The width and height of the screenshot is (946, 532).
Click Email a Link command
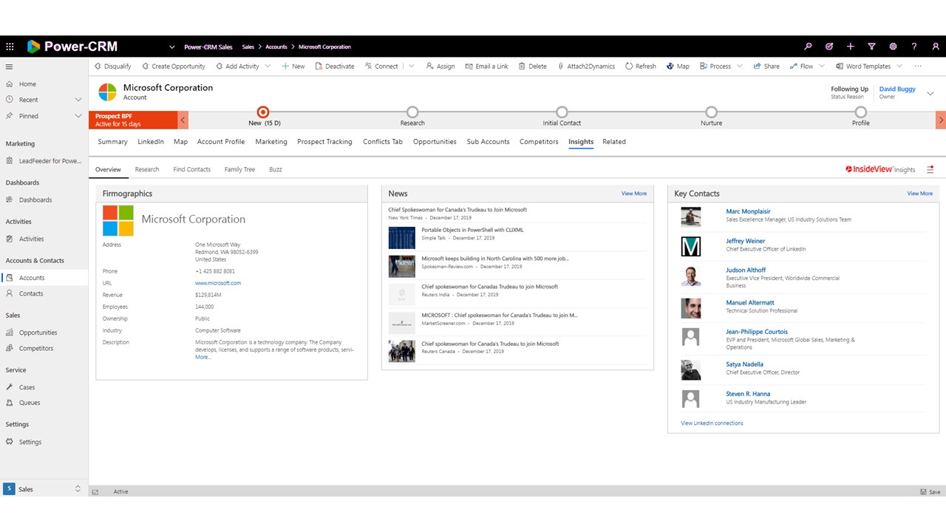tap(486, 66)
